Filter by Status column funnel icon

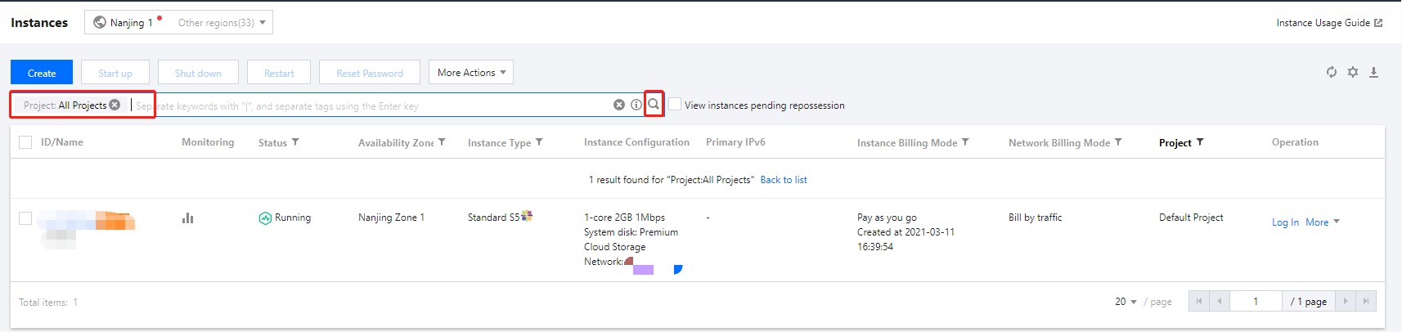click(x=295, y=142)
